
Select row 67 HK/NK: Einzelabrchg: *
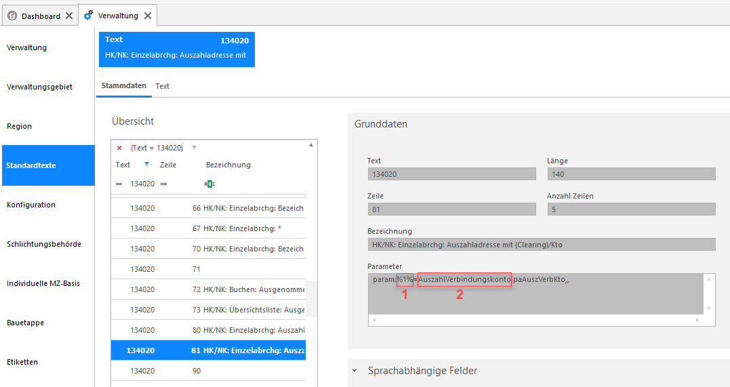tap(208, 228)
